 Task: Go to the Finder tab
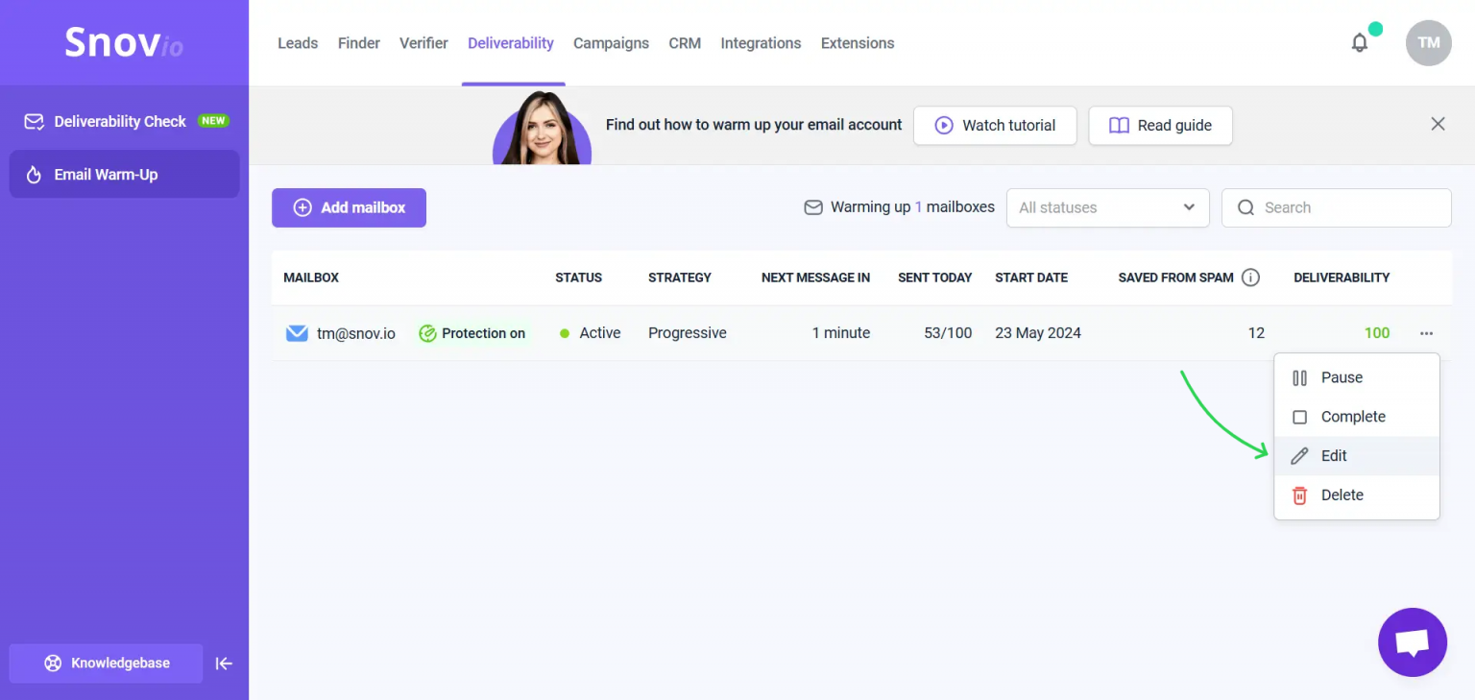tap(359, 43)
